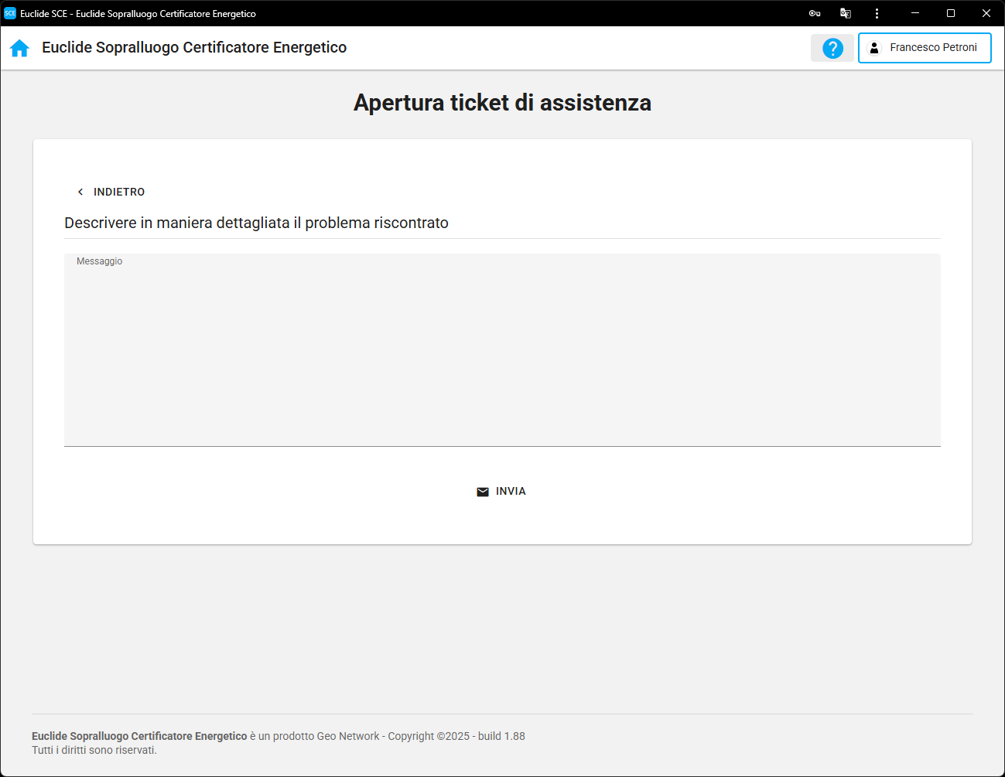Screen dimensions: 1005x777
Task: Click the header title Euclide Sopralluogo Certificatore Energetico
Action: click(194, 48)
